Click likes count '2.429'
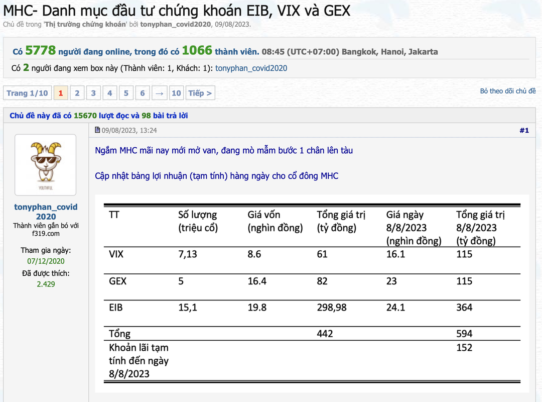 46,284
